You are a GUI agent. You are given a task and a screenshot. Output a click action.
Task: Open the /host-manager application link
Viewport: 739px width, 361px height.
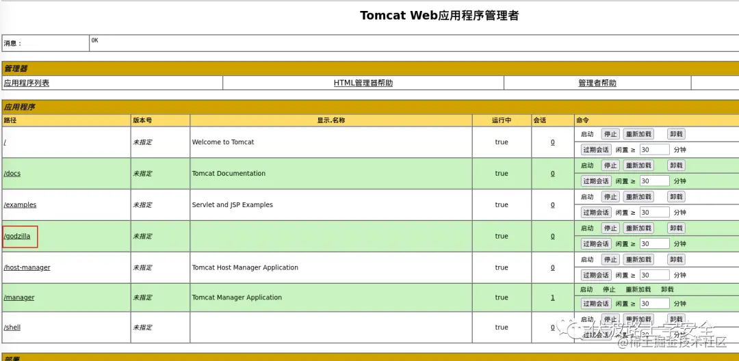[x=27, y=267]
